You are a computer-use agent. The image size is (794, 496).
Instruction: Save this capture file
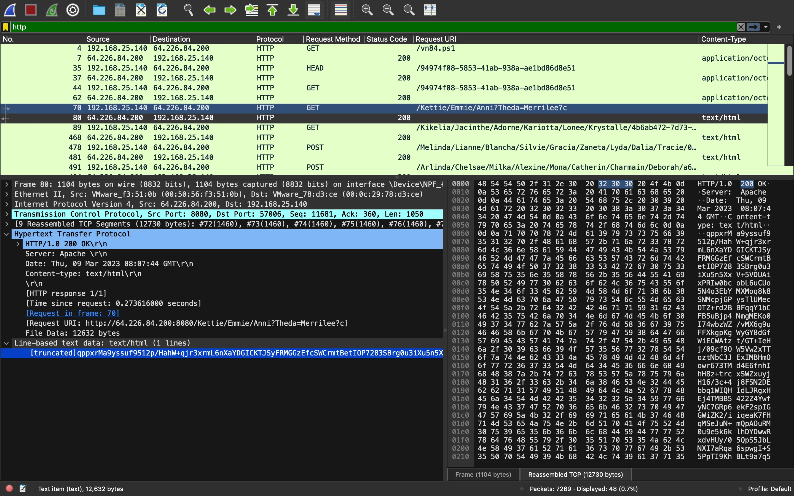click(x=120, y=10)
